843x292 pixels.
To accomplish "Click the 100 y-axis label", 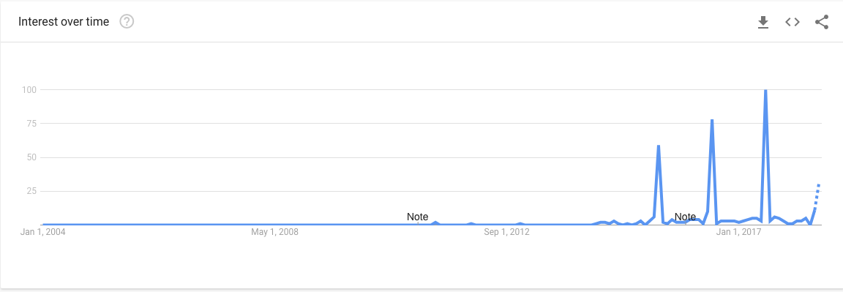I will pyautogui.click(x=29, y=89).
